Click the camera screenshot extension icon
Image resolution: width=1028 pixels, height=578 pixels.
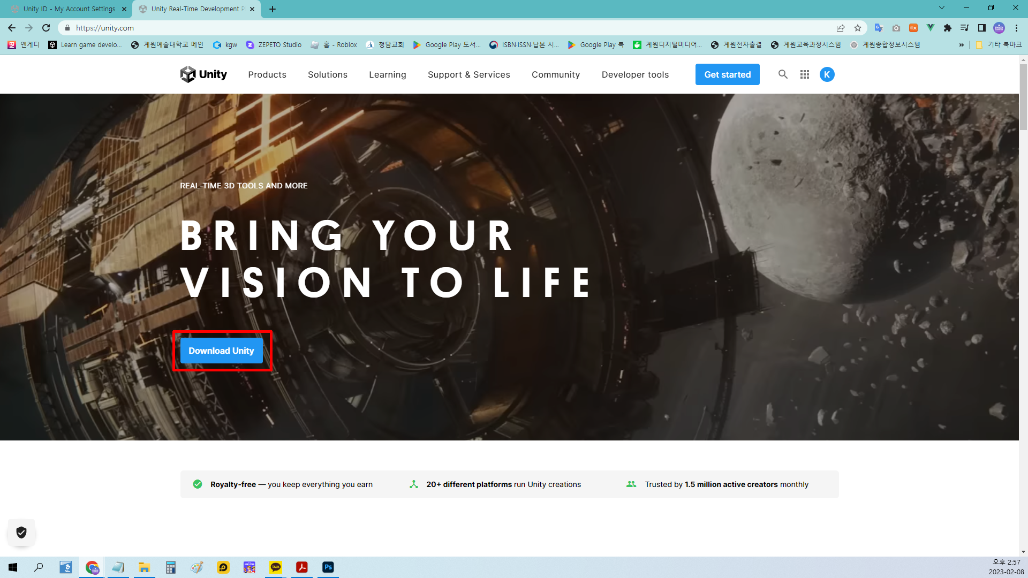896,28
